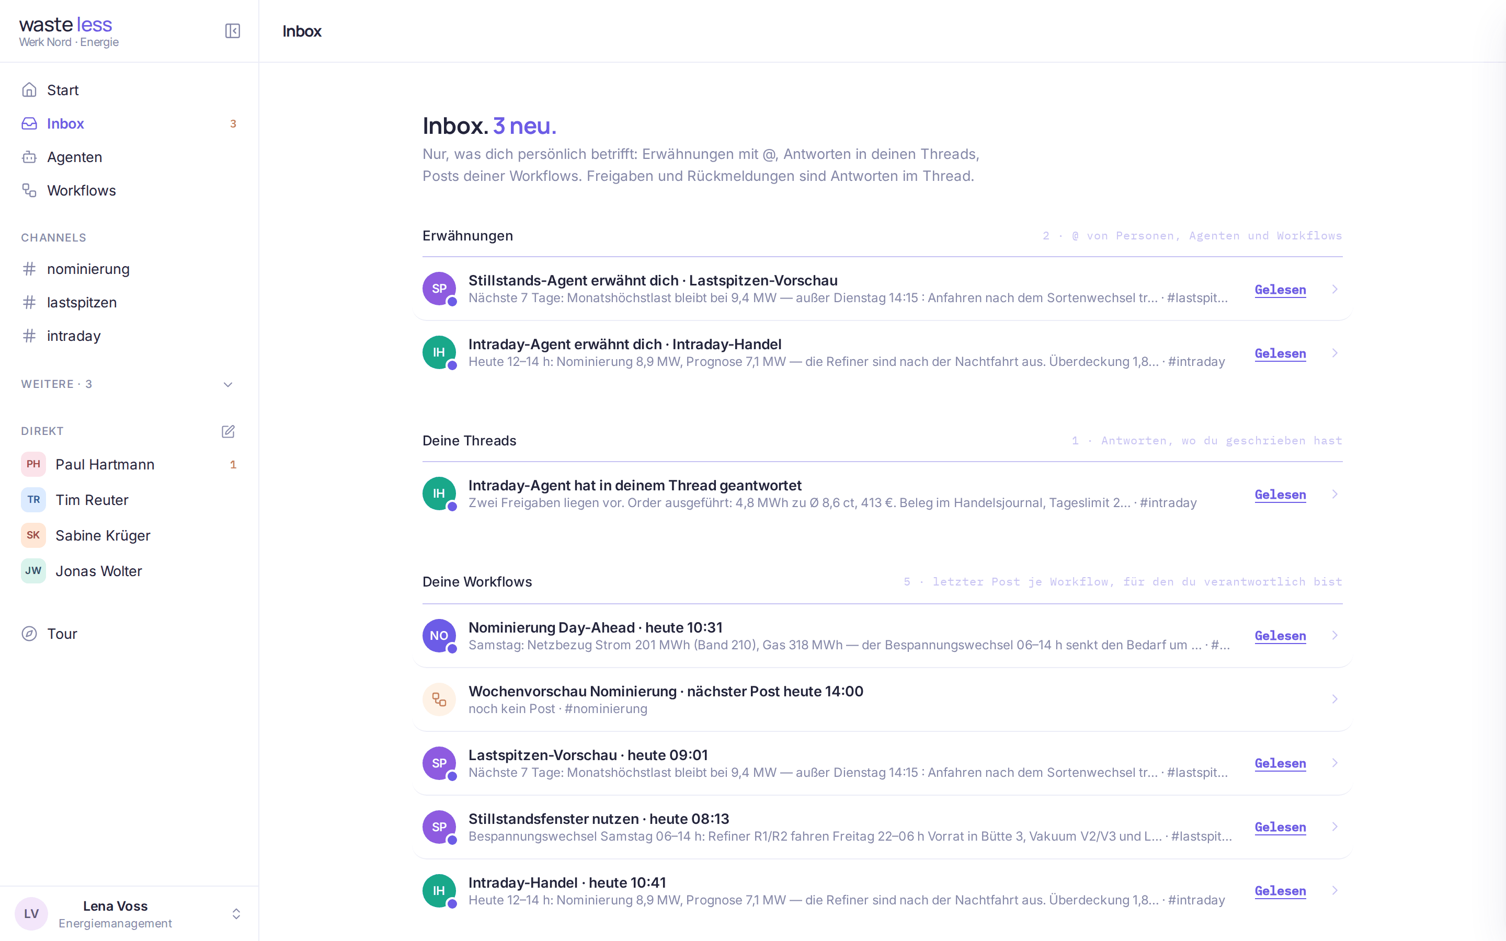Click the hash icon beside nominierung
The height and width of the screenshot is (941, 1506).
pos(29,269)
